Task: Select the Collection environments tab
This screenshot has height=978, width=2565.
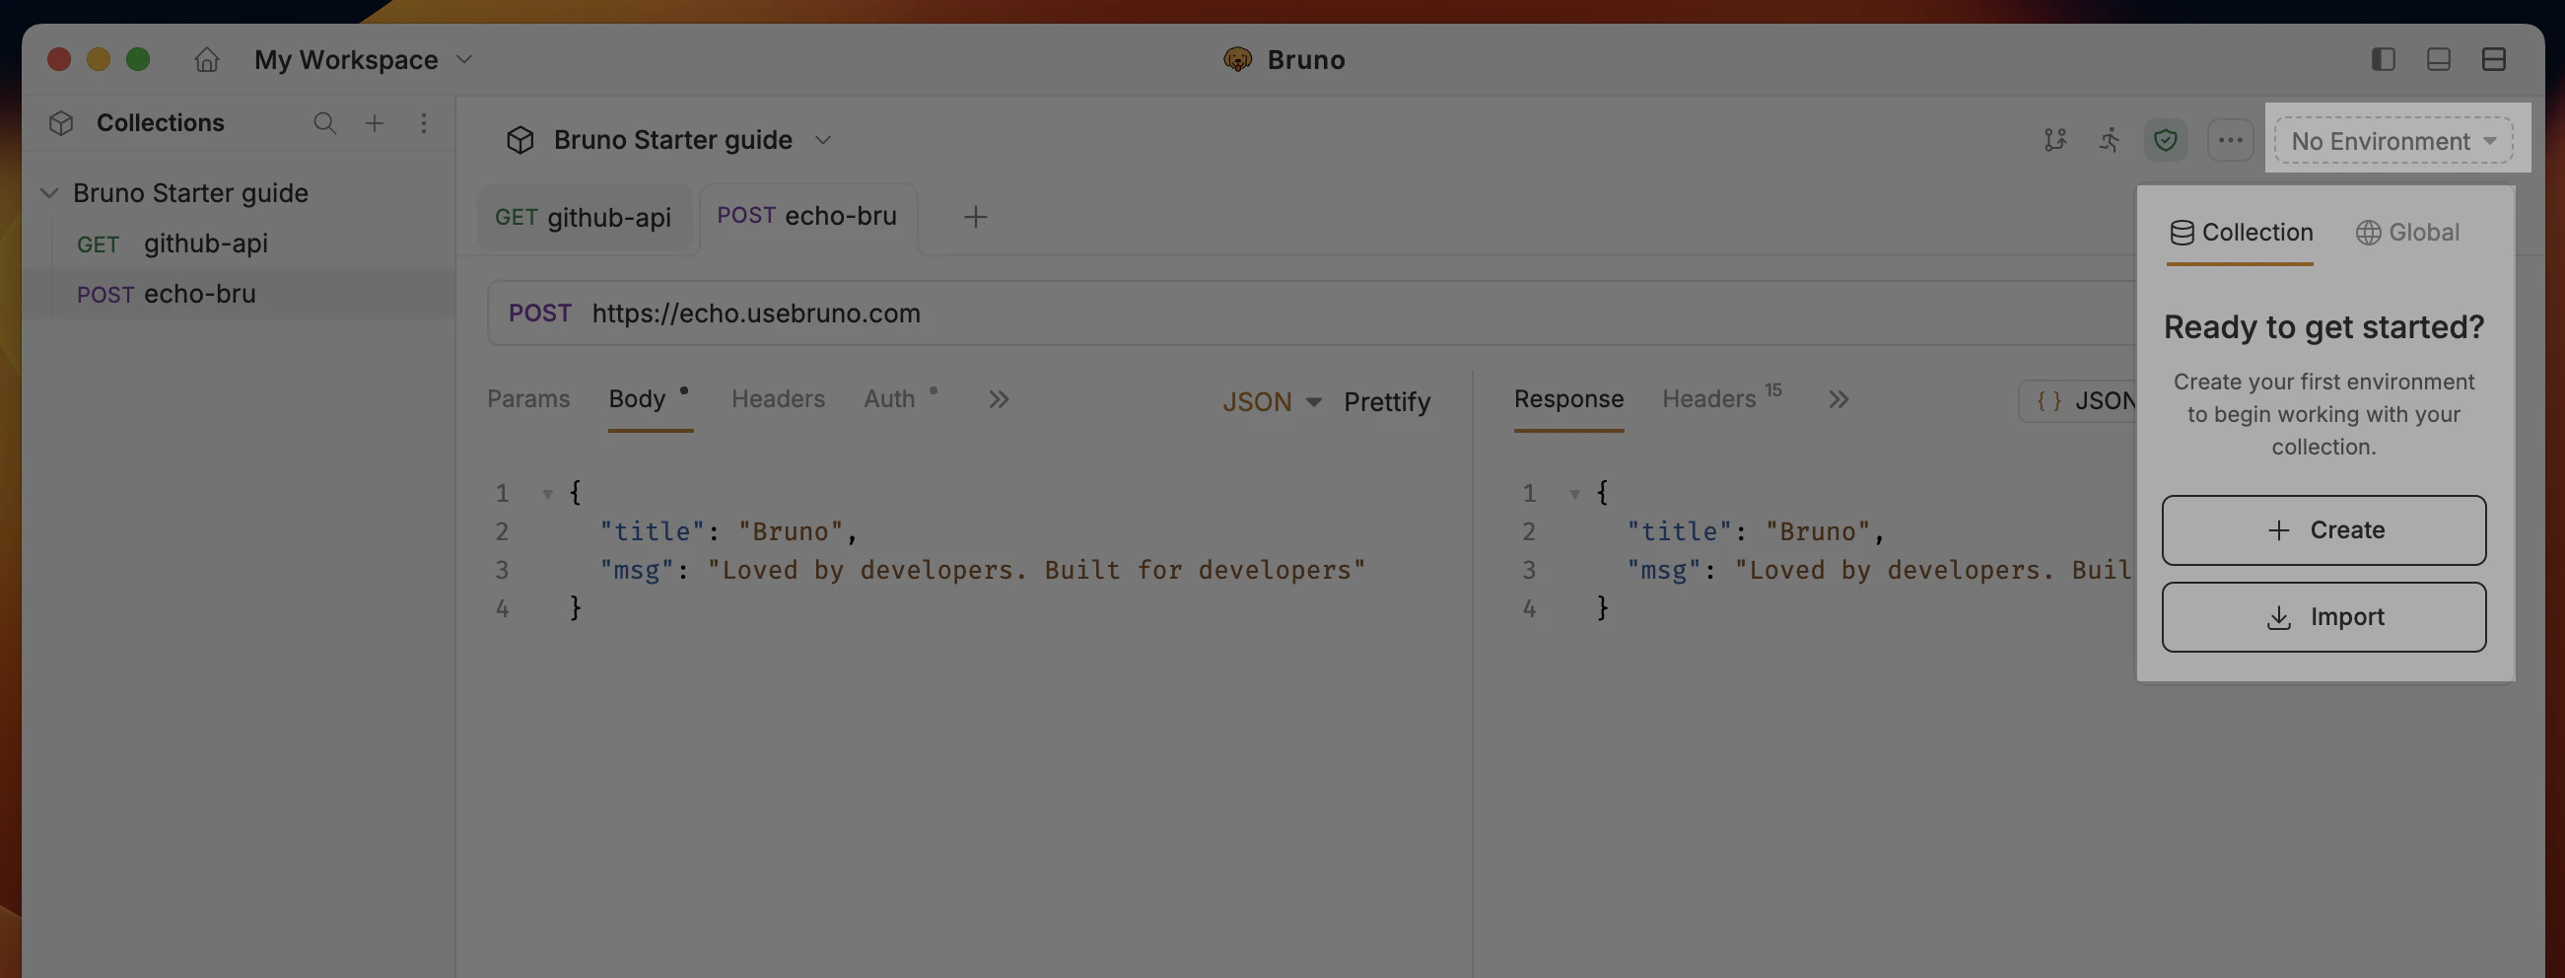Action: (2241, 233)
